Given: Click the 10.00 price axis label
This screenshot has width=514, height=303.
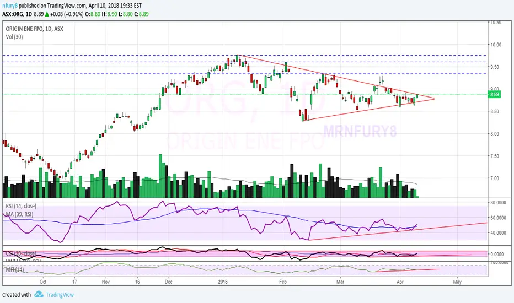Looking at the screenshot, I should tap(496, 45).
